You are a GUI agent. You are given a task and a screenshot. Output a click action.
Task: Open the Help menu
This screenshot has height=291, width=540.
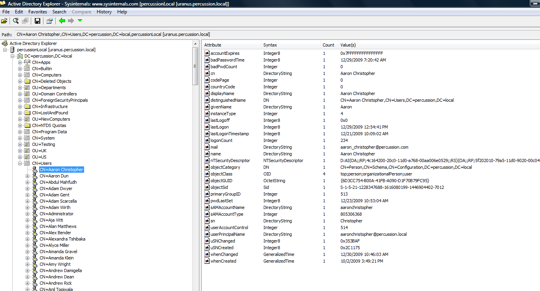tap(122, 12)
